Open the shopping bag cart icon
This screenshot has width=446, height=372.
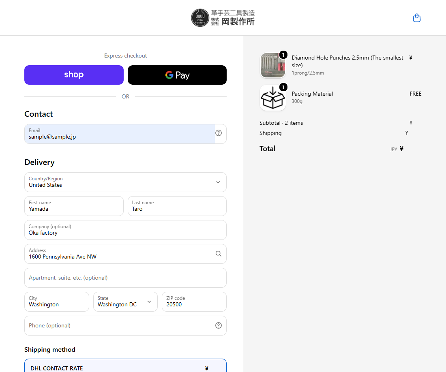coord(417,18)
